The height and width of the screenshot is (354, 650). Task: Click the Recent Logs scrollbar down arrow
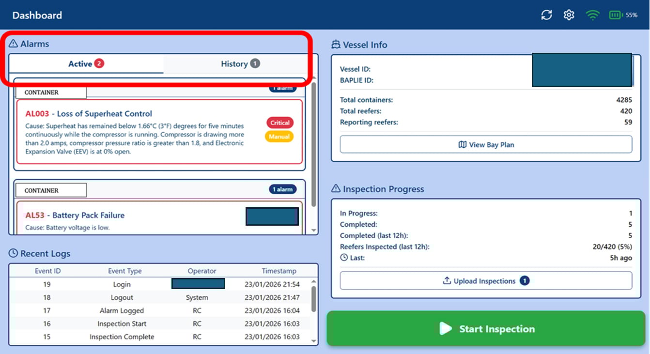[314, 341]
